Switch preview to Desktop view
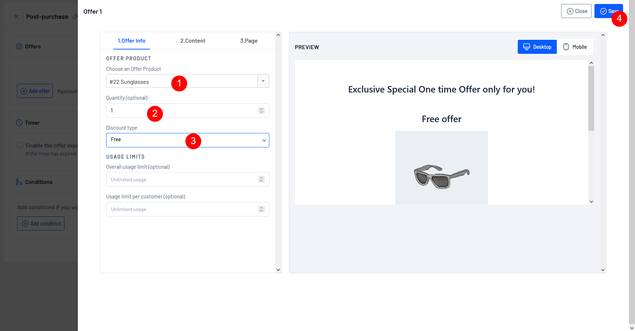 click(537, 47)
